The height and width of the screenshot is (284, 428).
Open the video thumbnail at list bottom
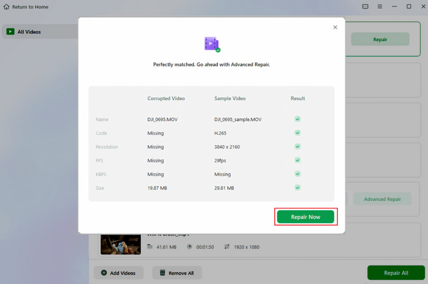[120, 244]
